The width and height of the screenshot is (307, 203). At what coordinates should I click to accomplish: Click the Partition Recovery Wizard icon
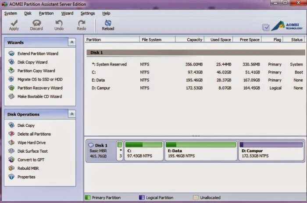pyautogui.click(x=11, y=88)
